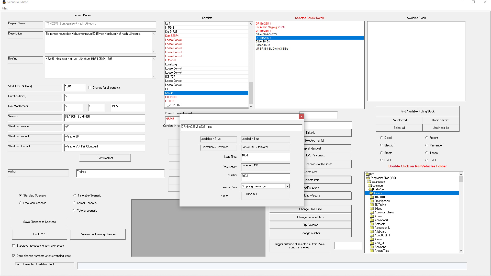Select the Timetable Scenario radio button

pyautogui.click(x=75, y=195)
